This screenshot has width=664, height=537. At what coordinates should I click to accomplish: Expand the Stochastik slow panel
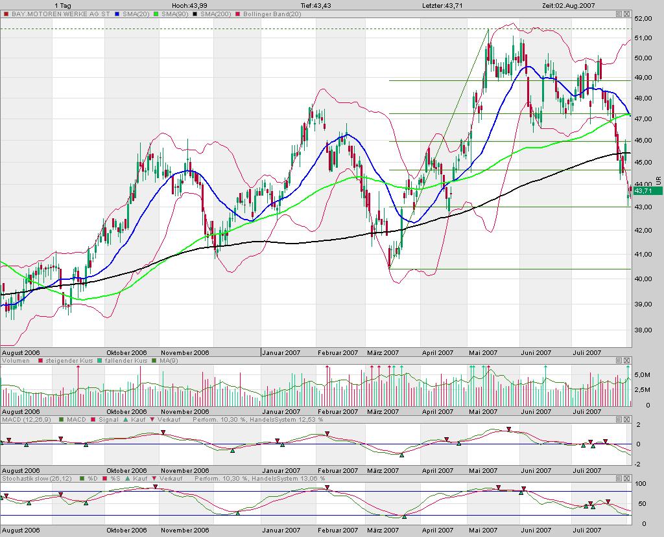626,478
